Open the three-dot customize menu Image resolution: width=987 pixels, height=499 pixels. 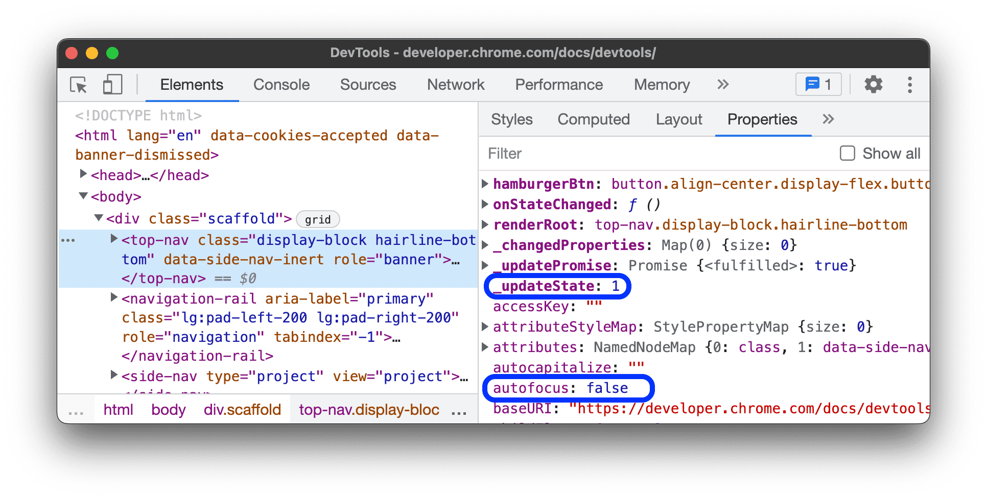coord(909,85)
